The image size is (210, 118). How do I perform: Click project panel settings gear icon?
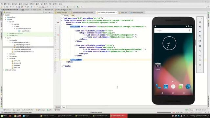pyautogui.click(x=49, y=12)
